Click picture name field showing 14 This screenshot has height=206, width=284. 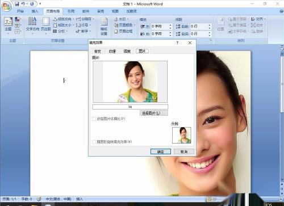(130, 107)
